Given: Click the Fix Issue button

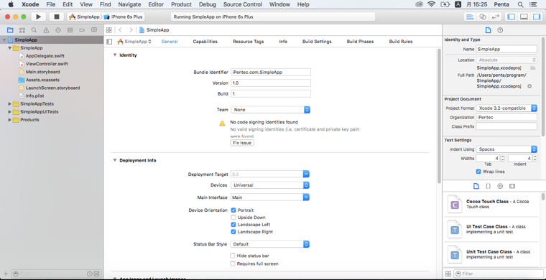Looking at the screenshot, I should [242, 143].
